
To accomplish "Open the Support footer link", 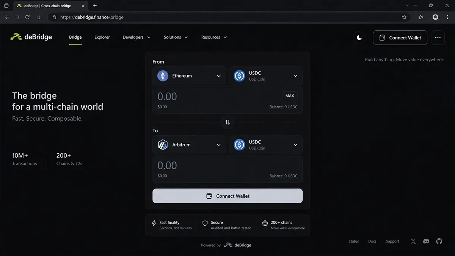I will coord(392,241).
